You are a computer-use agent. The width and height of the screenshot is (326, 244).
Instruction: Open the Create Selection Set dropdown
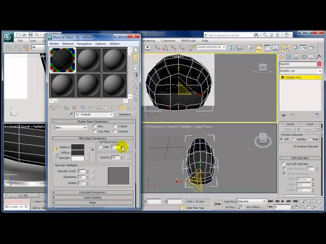211,47
